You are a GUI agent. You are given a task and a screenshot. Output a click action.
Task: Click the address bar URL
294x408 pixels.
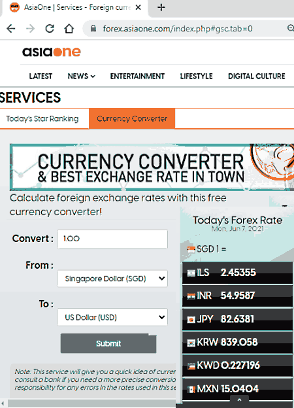click(178, 28)
